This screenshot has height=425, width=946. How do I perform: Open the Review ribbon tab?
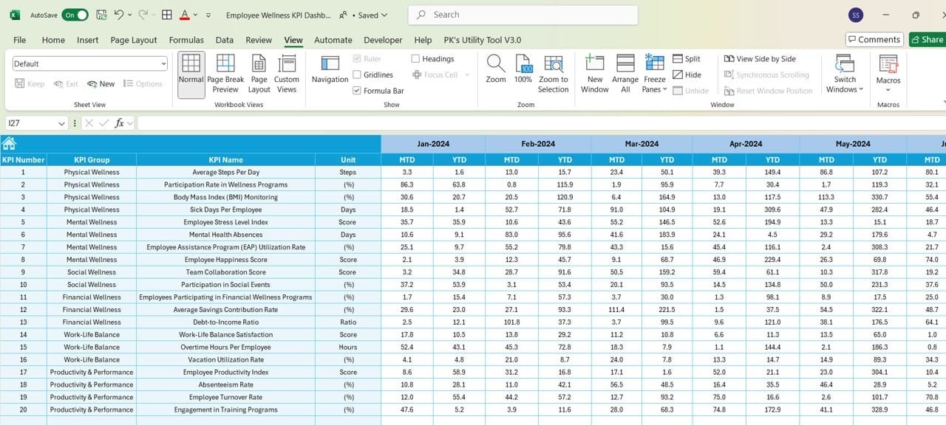coord(259,40)
